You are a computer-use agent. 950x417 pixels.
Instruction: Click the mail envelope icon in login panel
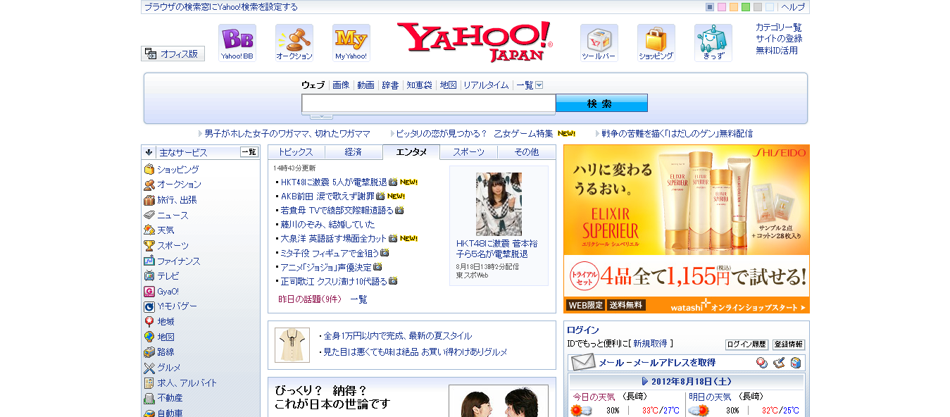pyautogui.click(x=582, y=363)
